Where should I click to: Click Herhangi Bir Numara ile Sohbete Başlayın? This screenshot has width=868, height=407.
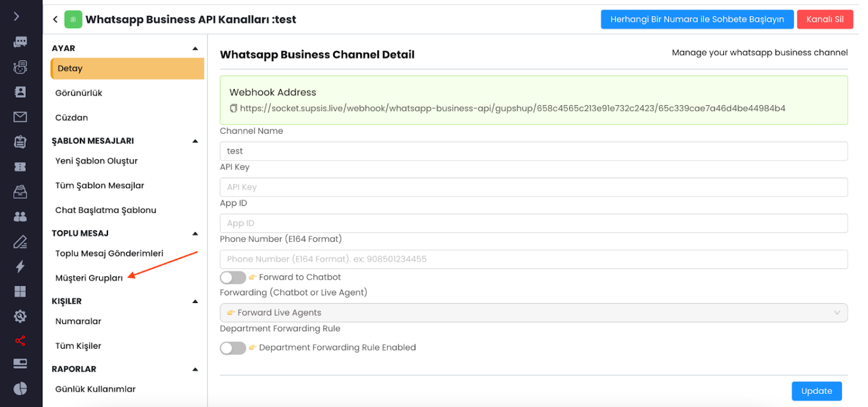pyautogui.click(x=697, y=19)
